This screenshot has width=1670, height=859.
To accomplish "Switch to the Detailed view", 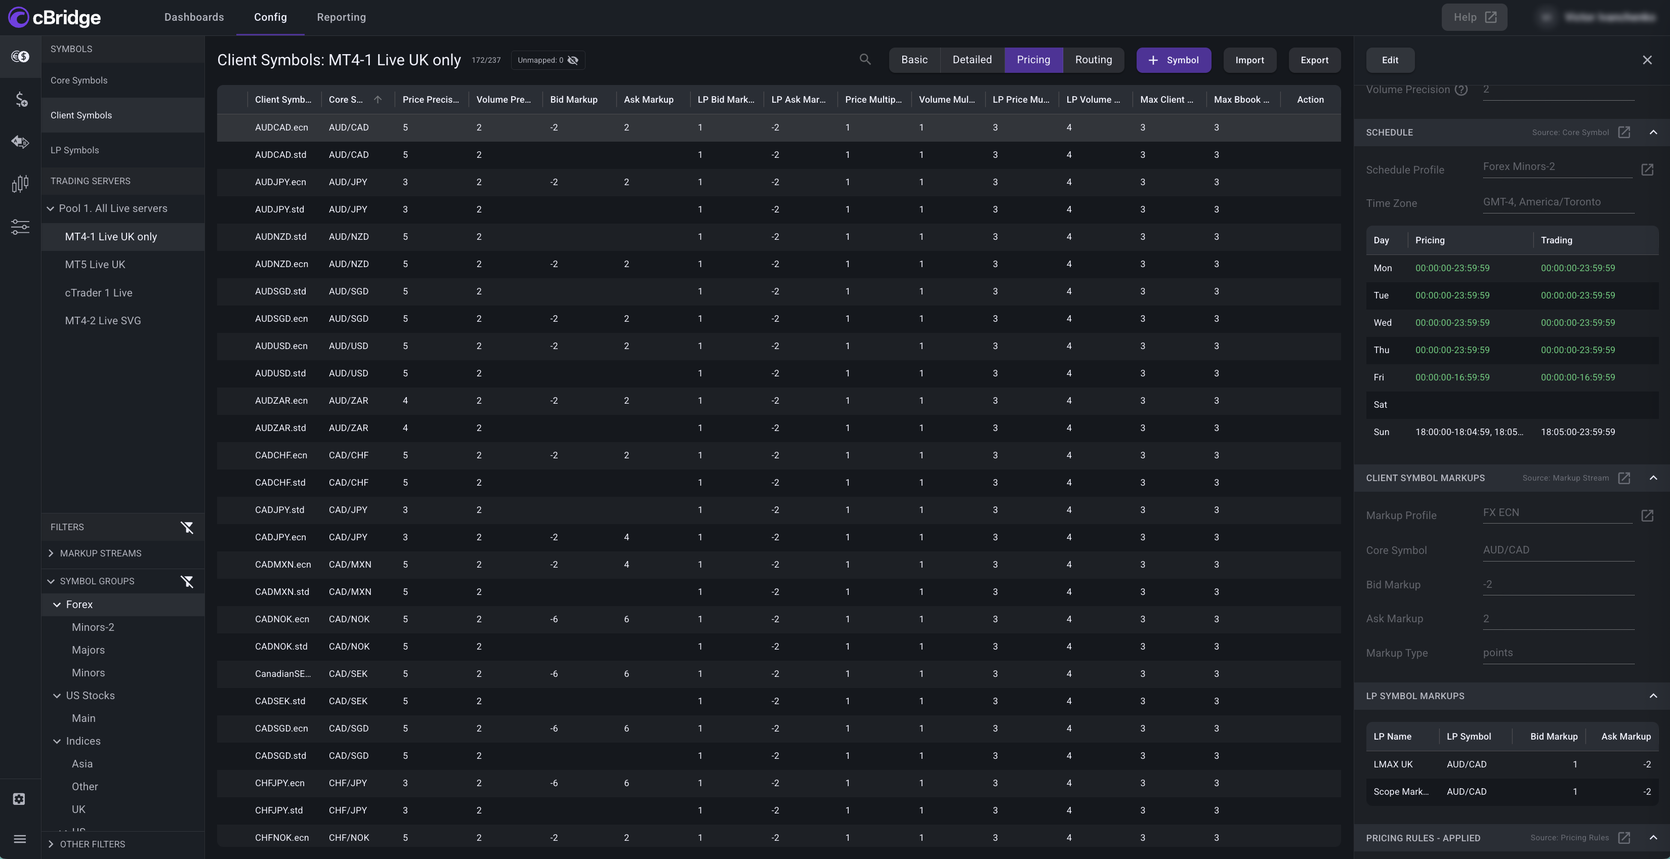I will tap(972, 60).
